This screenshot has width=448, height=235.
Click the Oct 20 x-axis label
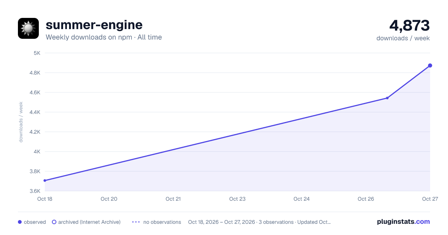pyautogui.click(x=109, y=199)
